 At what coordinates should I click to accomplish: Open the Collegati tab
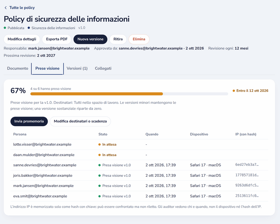tap(103, 69)
